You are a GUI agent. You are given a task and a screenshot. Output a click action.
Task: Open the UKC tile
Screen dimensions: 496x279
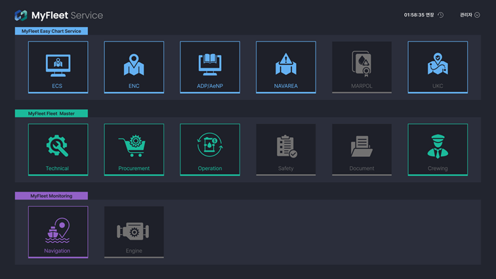(x=438, y=68)
